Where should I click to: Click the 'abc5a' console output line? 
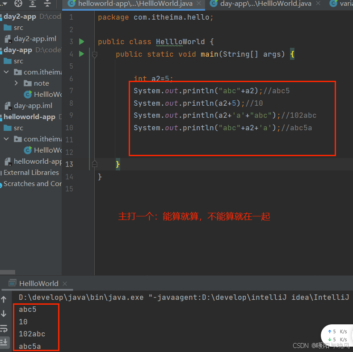click(x=30, y=346)
